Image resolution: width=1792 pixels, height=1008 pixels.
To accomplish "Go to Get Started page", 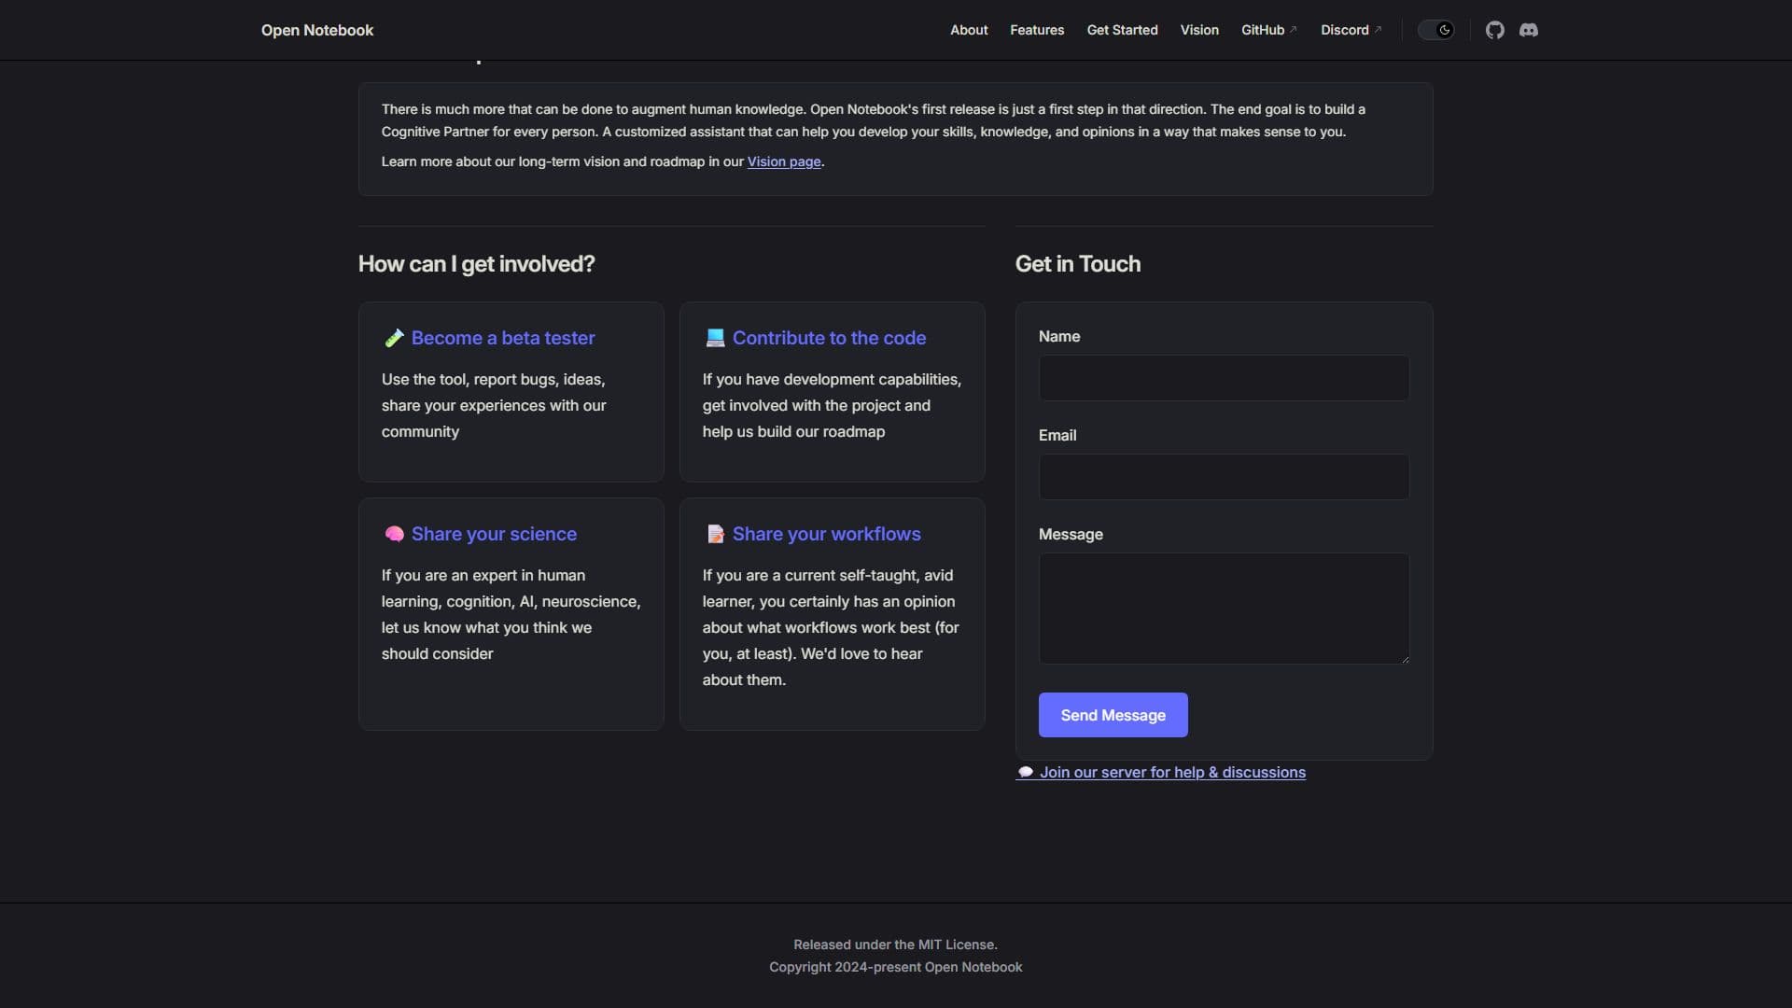I will (x=1122, y=30).
